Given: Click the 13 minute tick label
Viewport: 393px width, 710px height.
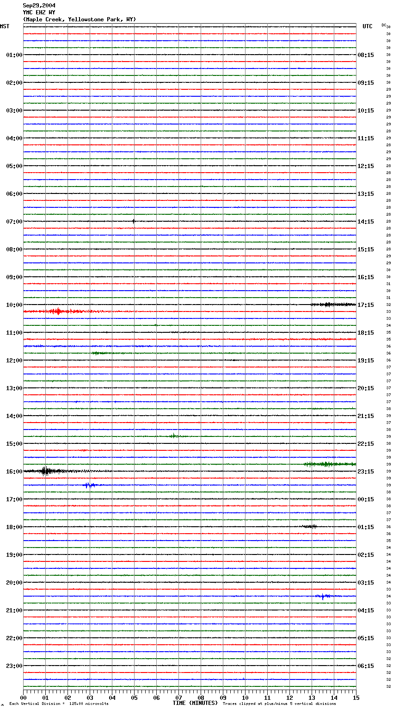Looking at the screenshot, I should [312, 698].
